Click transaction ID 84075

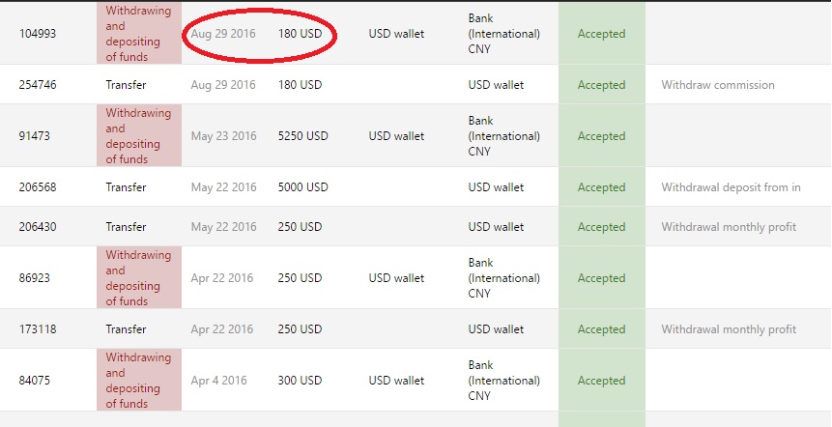35,381
